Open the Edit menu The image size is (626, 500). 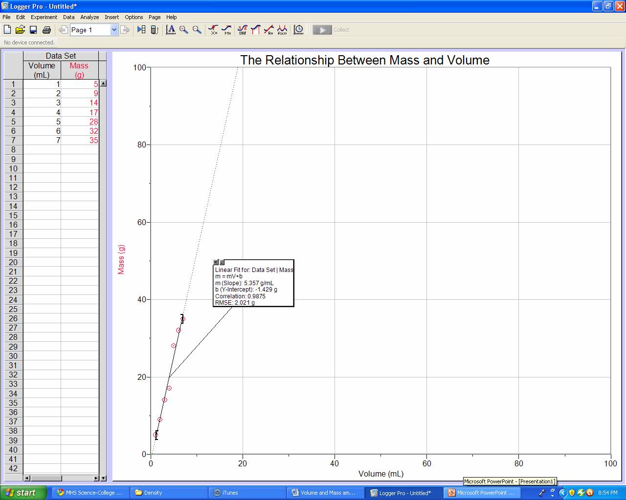[x=21, y=17]
